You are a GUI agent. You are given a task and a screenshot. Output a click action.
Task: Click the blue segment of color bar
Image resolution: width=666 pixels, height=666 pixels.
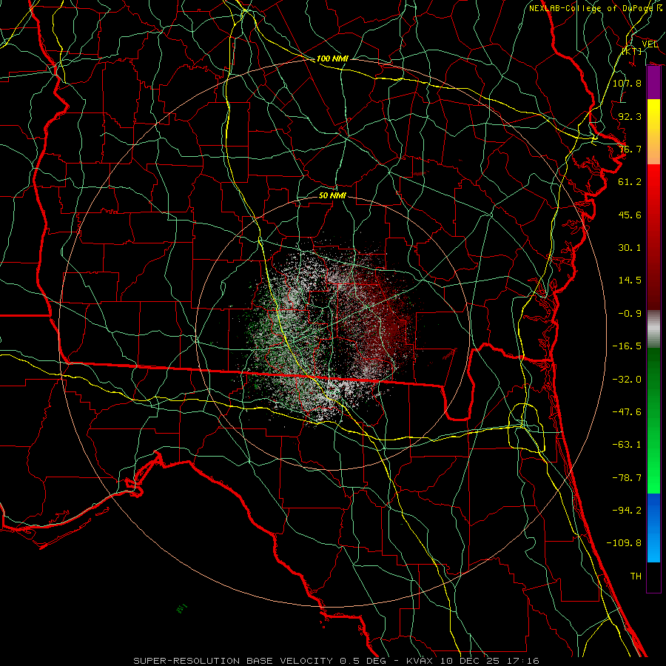[653, 528]
